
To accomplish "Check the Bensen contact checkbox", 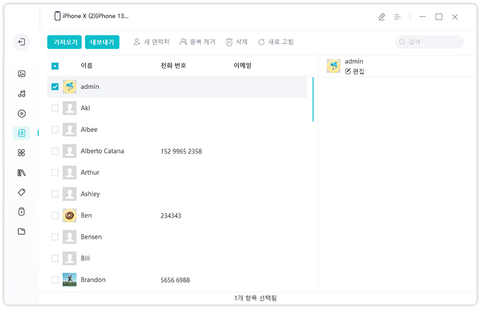I will click(x=55, y=236).
